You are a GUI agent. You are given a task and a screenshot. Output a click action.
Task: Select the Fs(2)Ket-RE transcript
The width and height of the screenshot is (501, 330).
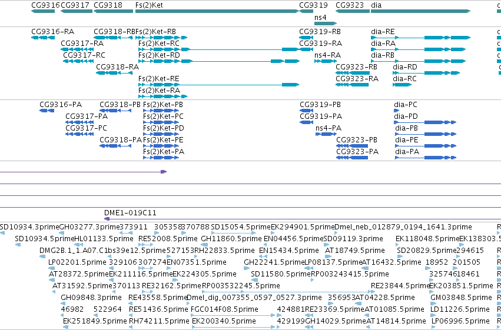tap(218, 85)
